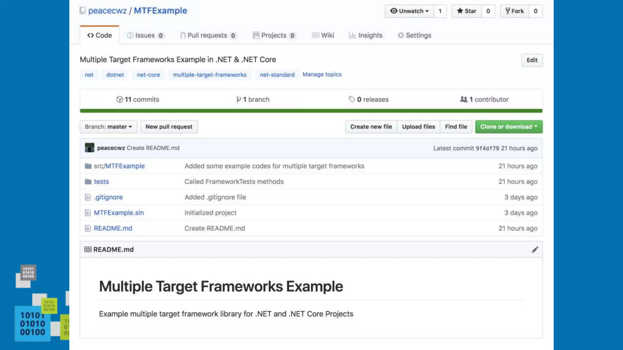
Task: Expand the Clone or download dropdown
Action: (509, 127)
